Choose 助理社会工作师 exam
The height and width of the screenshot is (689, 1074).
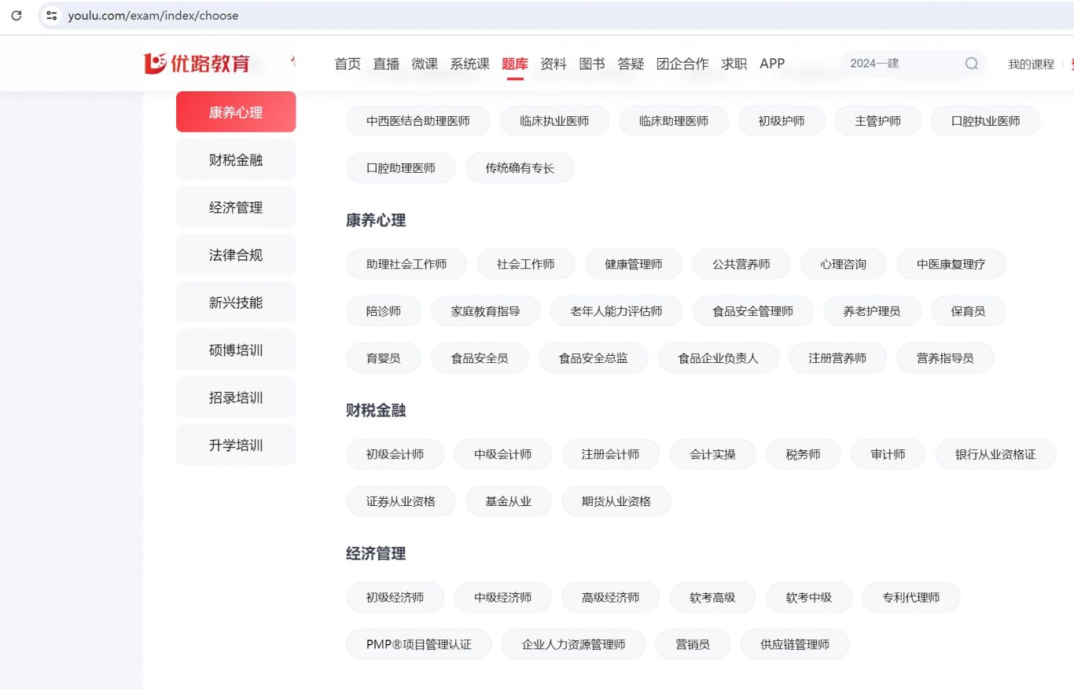406,264
